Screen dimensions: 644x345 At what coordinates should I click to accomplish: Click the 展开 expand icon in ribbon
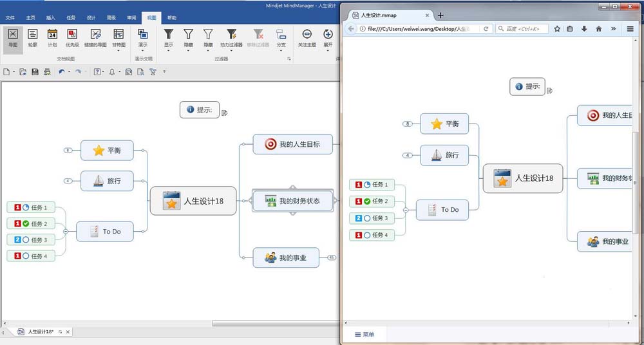tap(328, 35)
